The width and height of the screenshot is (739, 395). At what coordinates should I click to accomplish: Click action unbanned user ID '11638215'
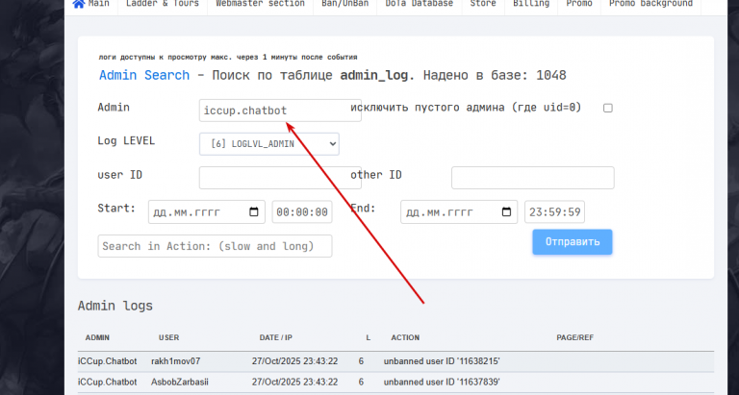pyautogui.click(x=442, y=361)
